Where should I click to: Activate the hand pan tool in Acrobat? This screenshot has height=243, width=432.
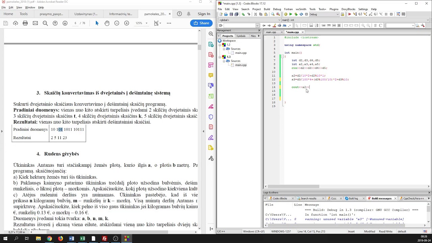107,23
